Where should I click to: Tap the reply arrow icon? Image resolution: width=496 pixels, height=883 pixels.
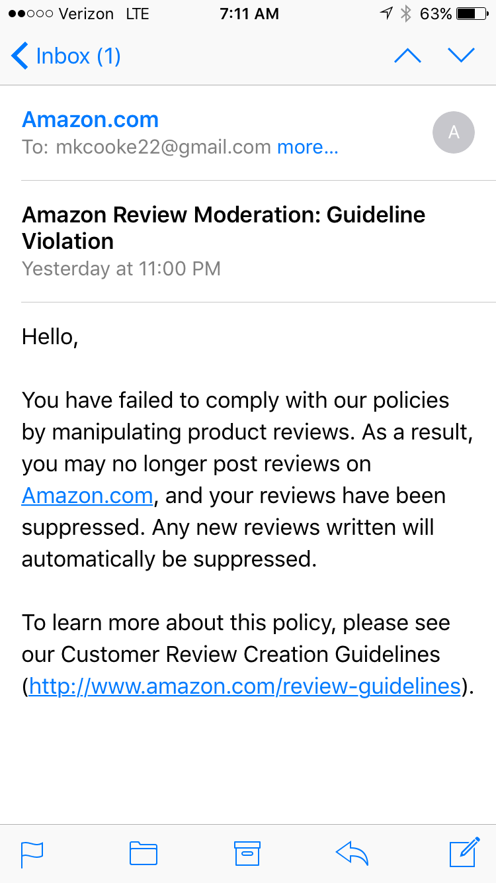(352, 853)
